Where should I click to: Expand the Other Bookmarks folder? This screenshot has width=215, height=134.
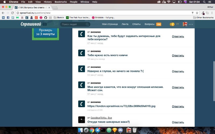click(203, 17)
